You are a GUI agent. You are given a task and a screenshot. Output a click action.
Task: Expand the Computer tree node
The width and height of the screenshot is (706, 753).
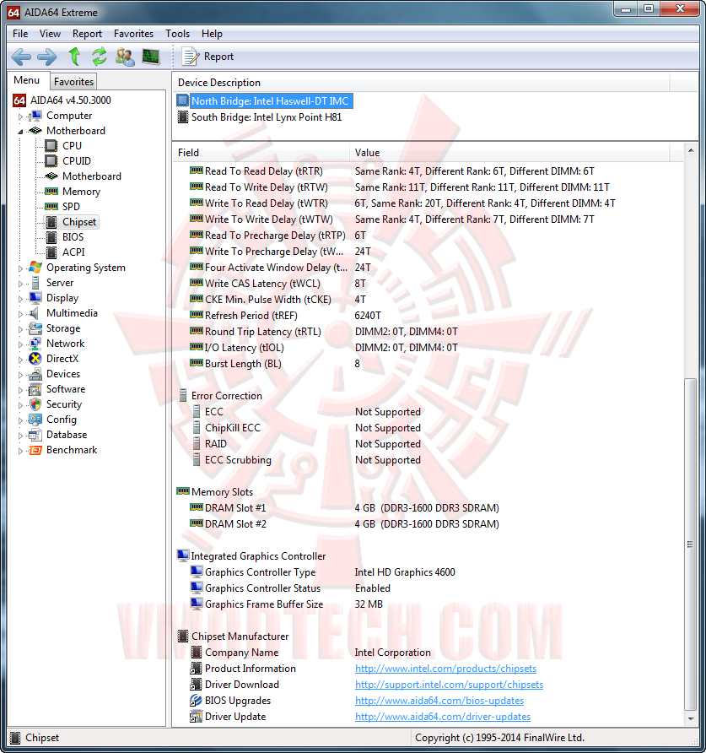coord(20,116)
